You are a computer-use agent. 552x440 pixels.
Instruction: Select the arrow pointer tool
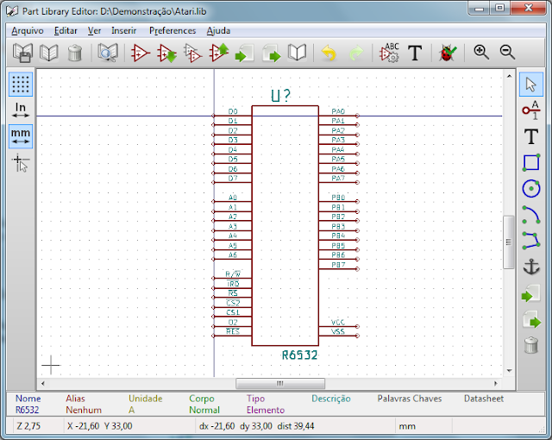[x=531, y=85]
